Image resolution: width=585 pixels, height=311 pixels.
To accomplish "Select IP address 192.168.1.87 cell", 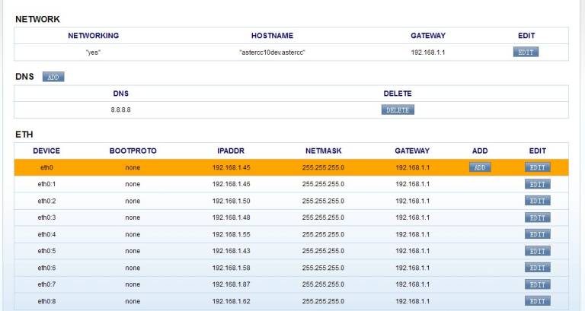I will point(232,284).
